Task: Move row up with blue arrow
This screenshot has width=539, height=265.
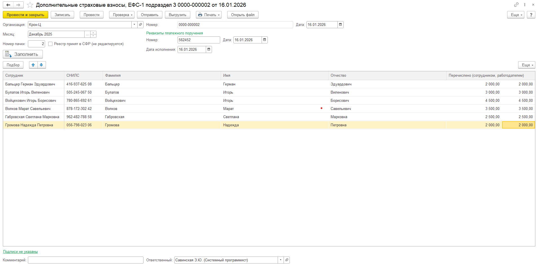Action: (x=33, y=65)
